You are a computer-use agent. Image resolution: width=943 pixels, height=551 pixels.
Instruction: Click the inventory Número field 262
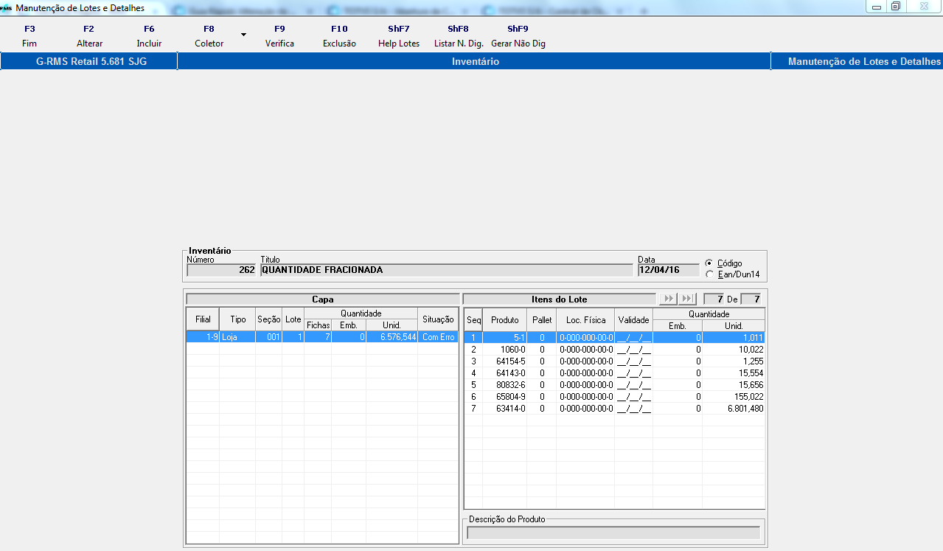pos(221,270)
